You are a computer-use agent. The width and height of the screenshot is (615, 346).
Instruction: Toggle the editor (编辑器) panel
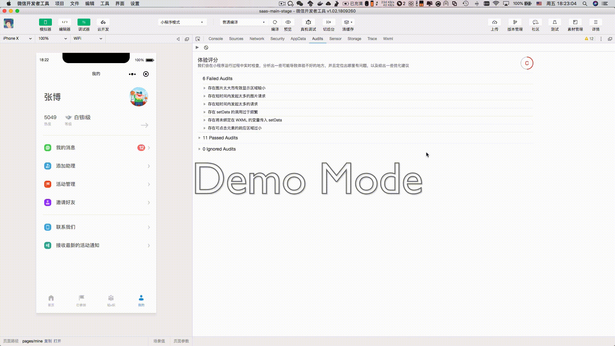pos(64,22)
